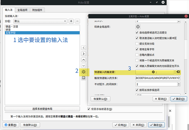Maximize the Fcitx 配置 window
This screenshot has width=189, height=130.
click(157, 2)
